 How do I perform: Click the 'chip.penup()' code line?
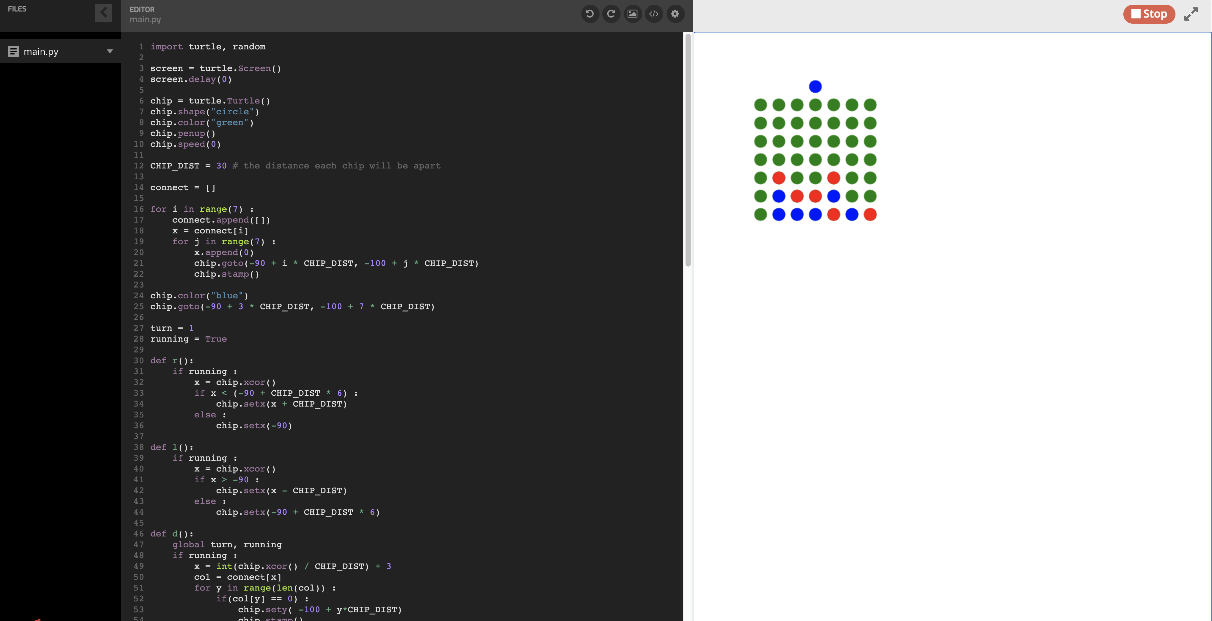pyautogui.click(x=183, y=133)
